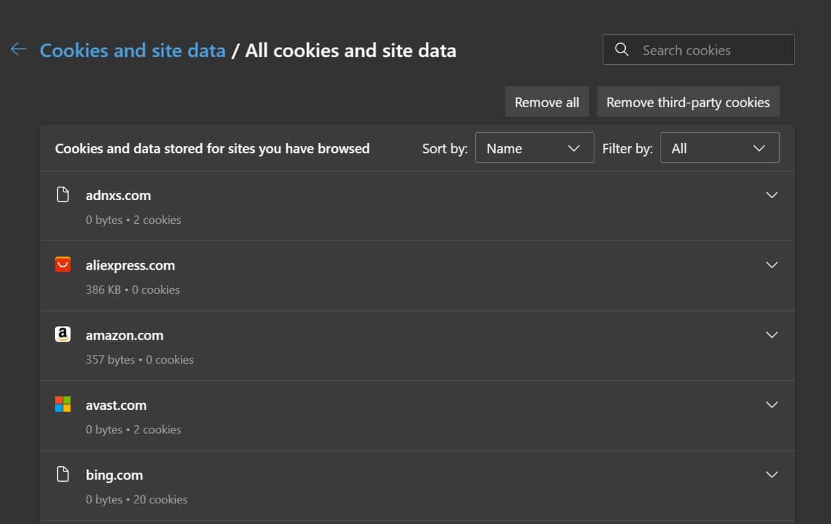Open the Filter by All dropdown
Screen dimensions: 831x524
pyautogui.click(x=719, y=148)
